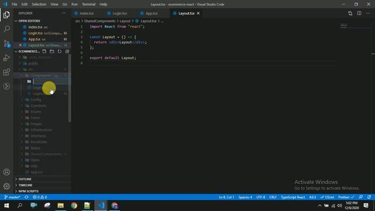
Task: Open notifications bell in status bar
Action: coord(369,198)
